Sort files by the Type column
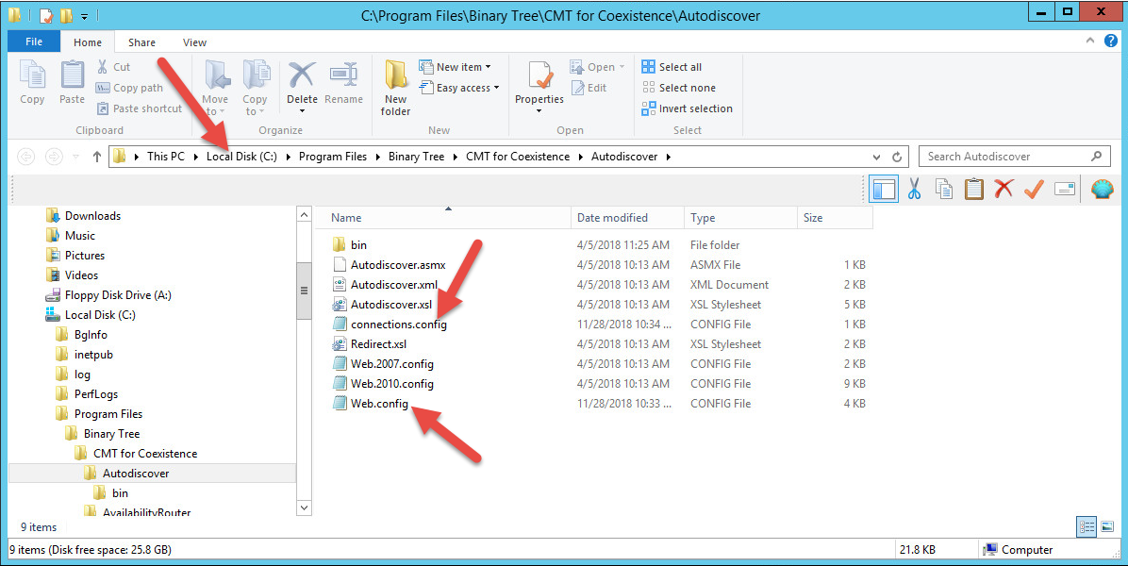 [741, 218]
